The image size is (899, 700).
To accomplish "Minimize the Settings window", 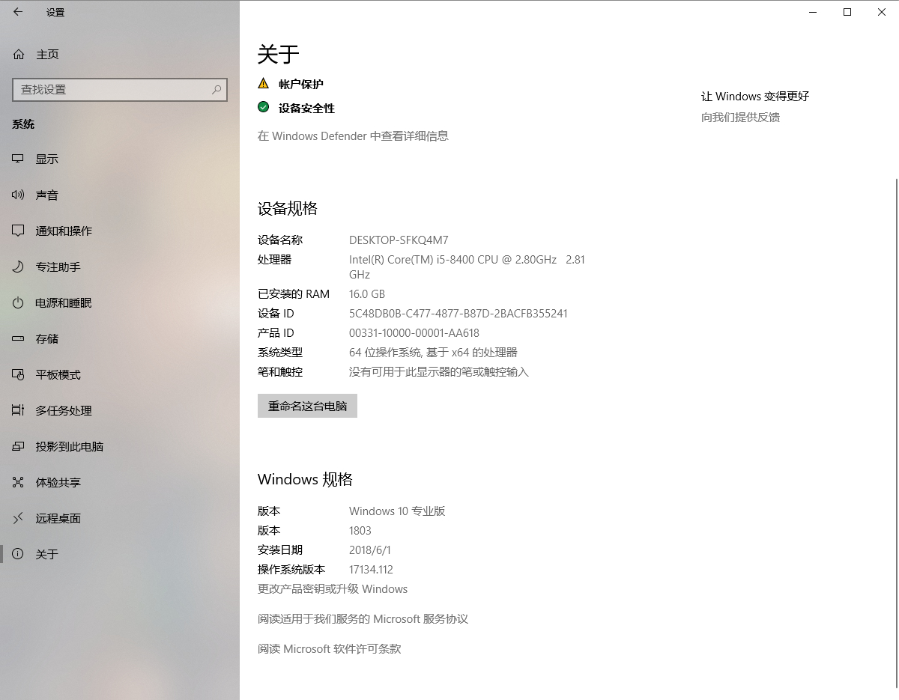I will (813, 12).
